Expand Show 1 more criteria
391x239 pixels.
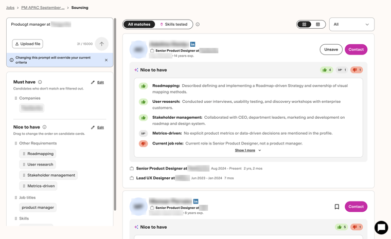click(x=248, y=150)
